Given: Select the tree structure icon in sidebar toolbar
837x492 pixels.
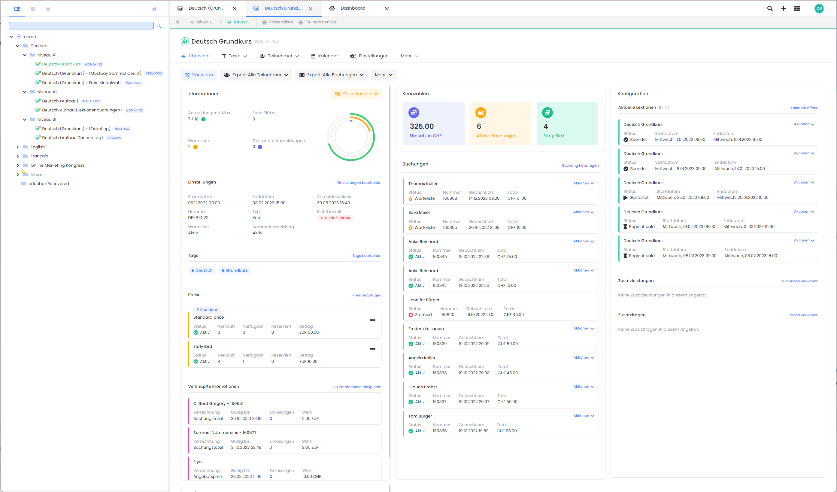Looking at the screenshot, I should pyautogui.click(x=17, y=9).
